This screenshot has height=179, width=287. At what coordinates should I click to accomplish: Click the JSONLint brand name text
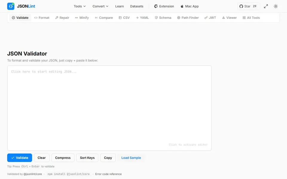pyautogui.click(x=26, y=6)
